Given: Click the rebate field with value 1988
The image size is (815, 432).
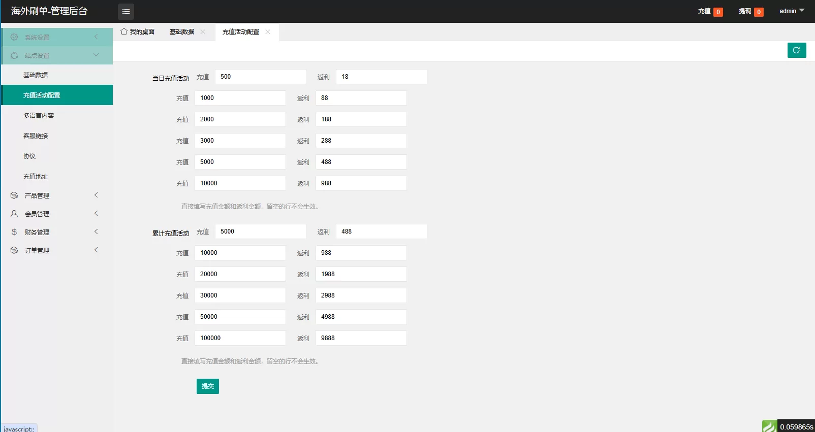Looking at the screenshot, I should pos(361,274).
